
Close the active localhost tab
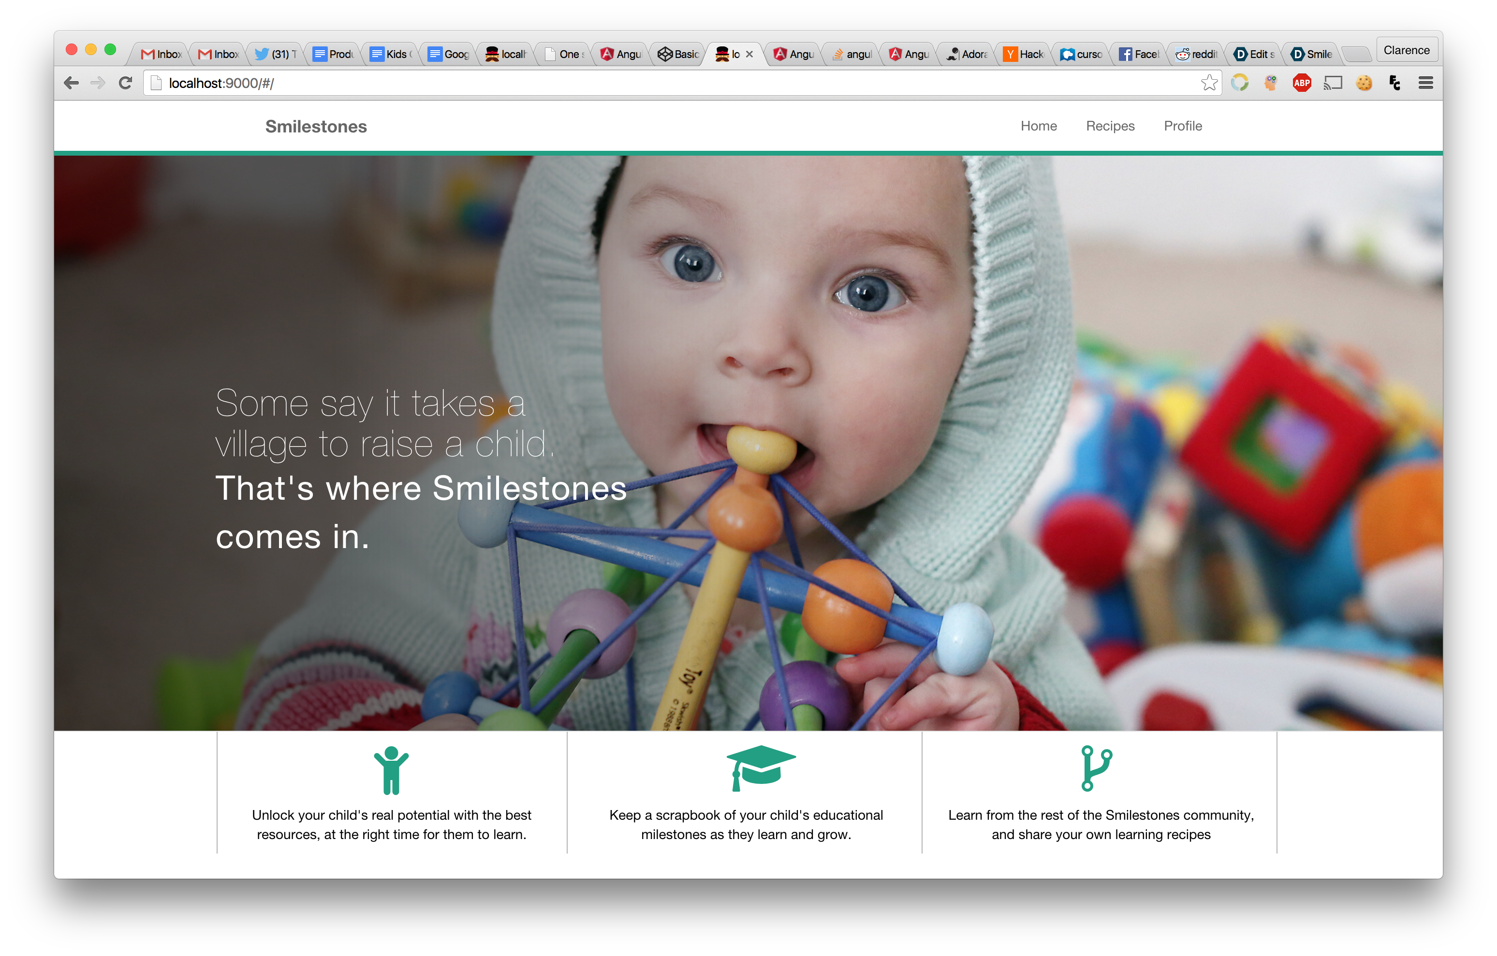coord(750,54)
